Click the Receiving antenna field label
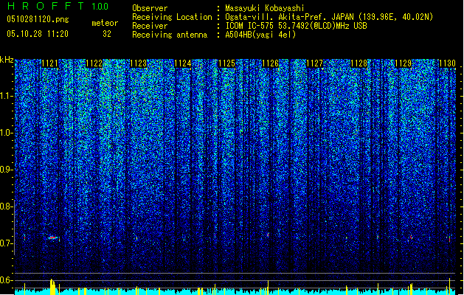 [x=170, y=35]
